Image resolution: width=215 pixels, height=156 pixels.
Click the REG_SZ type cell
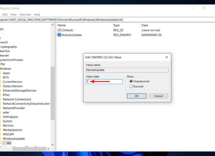pyautogui.click(x=118, y=30)
